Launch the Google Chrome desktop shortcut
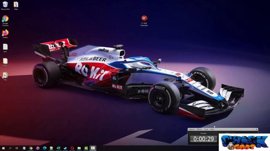 [x=5, y=21]
